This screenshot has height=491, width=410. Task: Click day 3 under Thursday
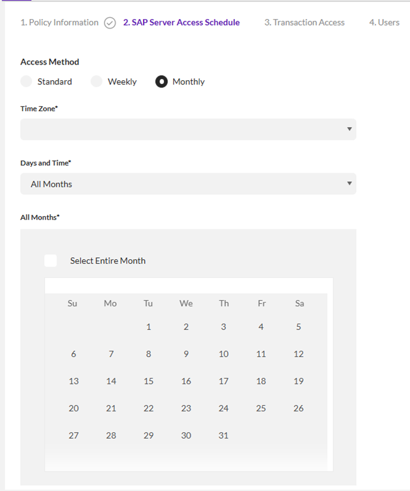224,327
